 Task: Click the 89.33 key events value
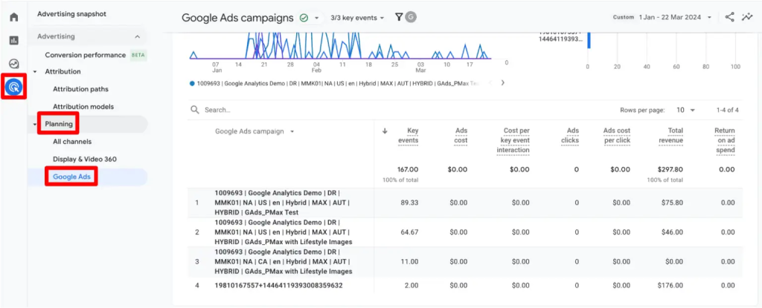[x=409, y=203]
